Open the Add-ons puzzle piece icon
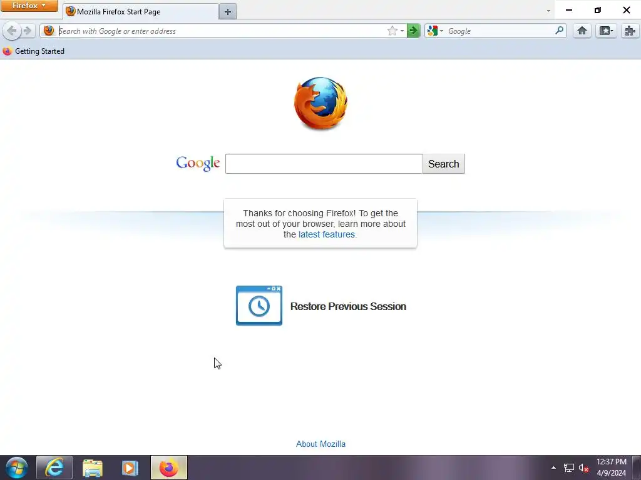This screenshot has width=641, height=480. (630, 31)
